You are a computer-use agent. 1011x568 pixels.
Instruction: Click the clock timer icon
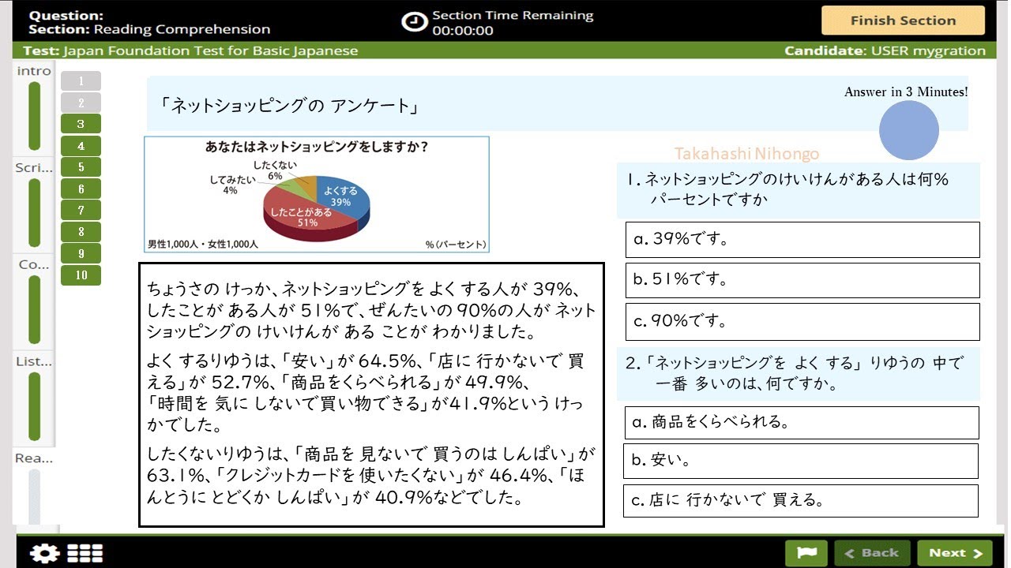point(415,21)
